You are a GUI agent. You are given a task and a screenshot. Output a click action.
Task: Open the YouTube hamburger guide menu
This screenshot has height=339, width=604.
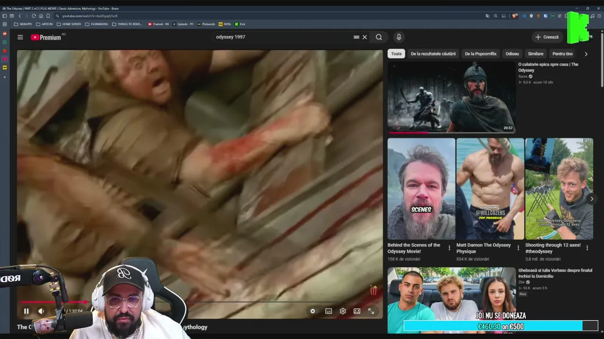[x=20, y=37]
